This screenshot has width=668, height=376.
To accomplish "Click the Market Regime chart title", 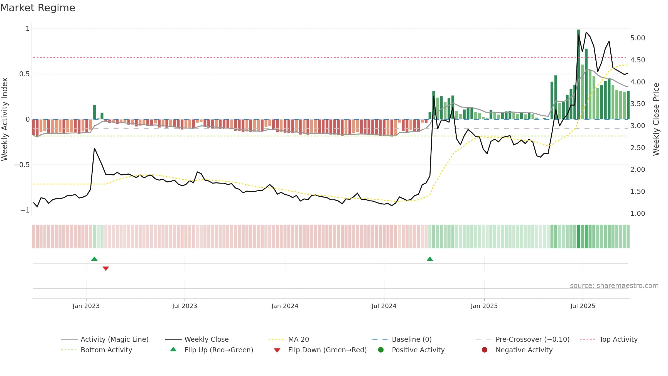I will pos(38,8).
